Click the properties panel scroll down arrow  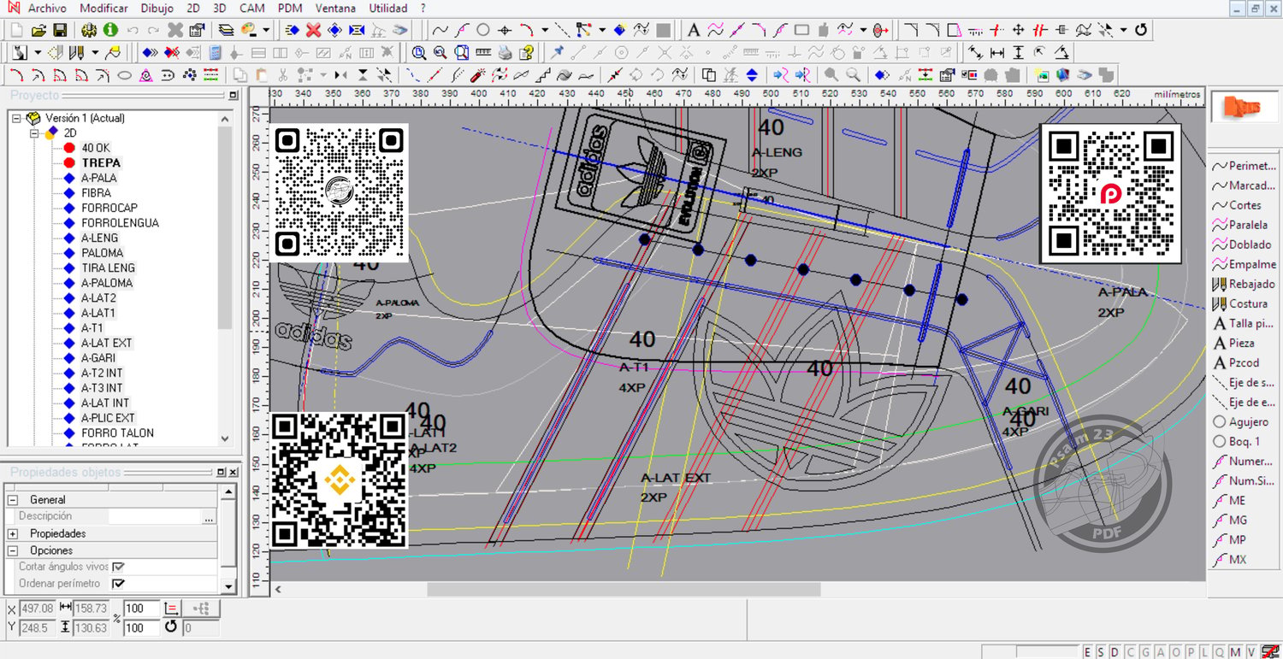pos(228,586)
